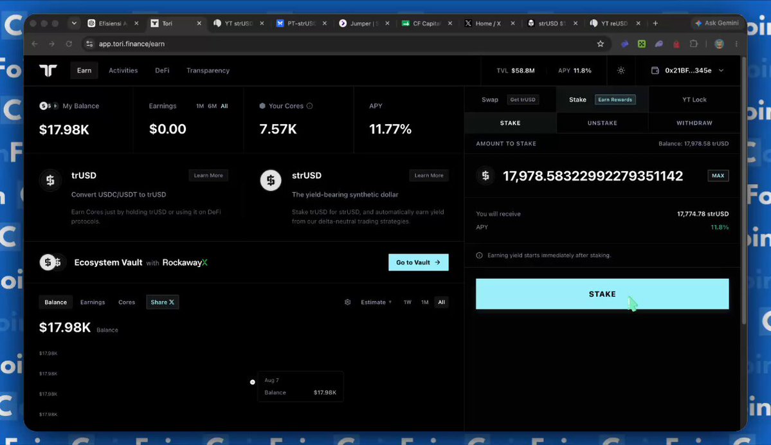The height and width of the screenshot is (445, 771).
Task: Click the amount to stake input field
Action: click(x=592, y=176)
